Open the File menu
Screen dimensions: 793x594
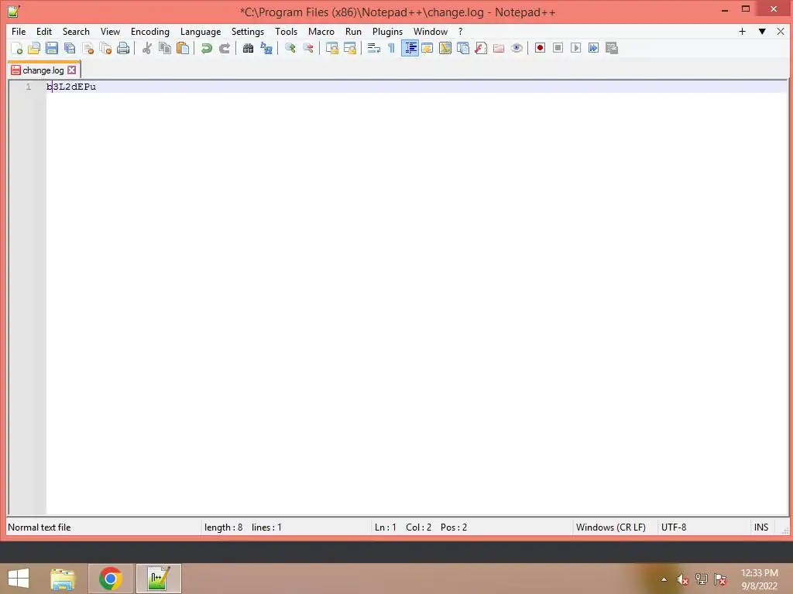pos(19,31)
